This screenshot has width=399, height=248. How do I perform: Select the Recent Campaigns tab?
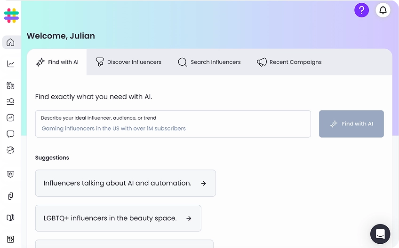289,62
